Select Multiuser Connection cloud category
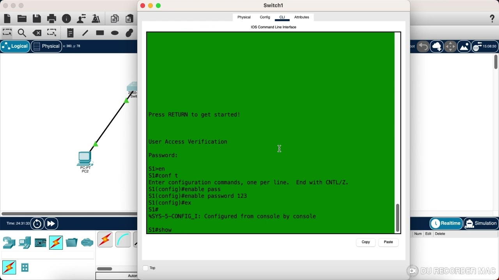 [87, 243]
